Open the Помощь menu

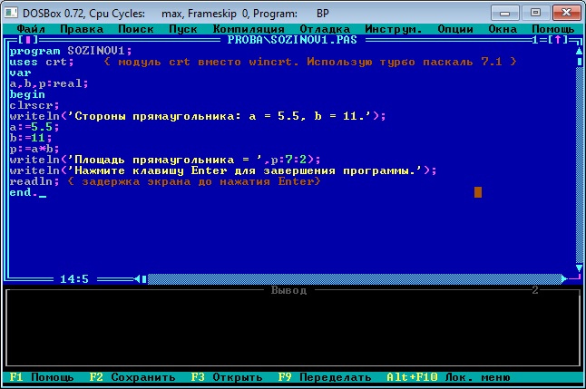click(552, 29)
